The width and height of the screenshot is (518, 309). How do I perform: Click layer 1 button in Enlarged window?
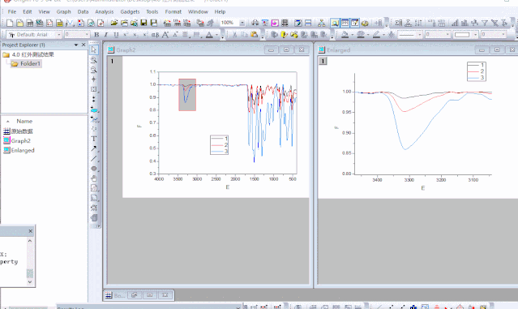tap(323, 61)
